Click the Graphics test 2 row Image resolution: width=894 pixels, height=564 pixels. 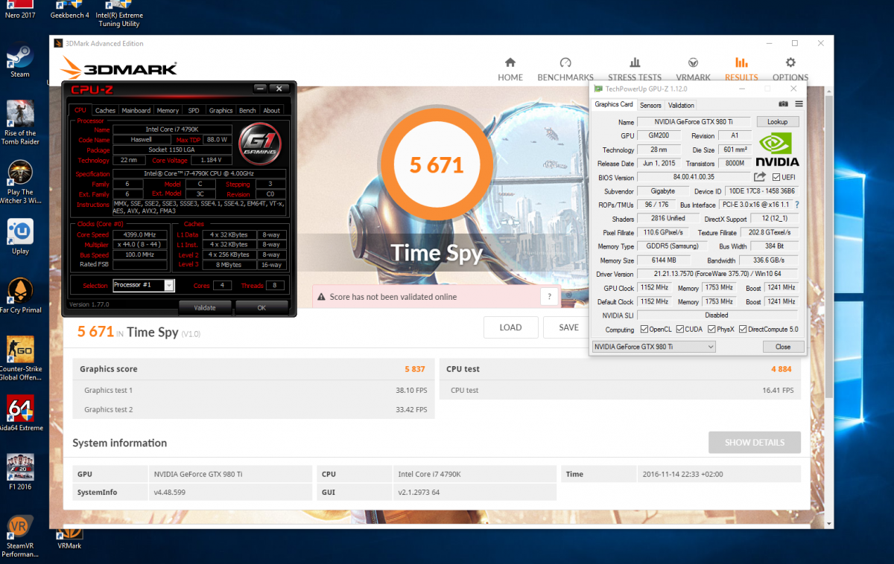click(x=253, y=409)
